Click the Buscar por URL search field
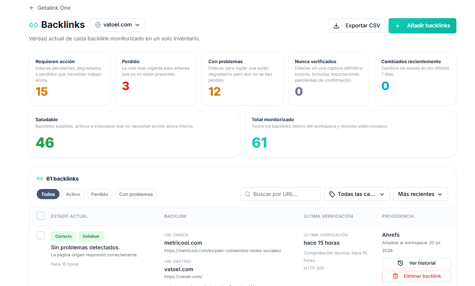 pos(281,194)
